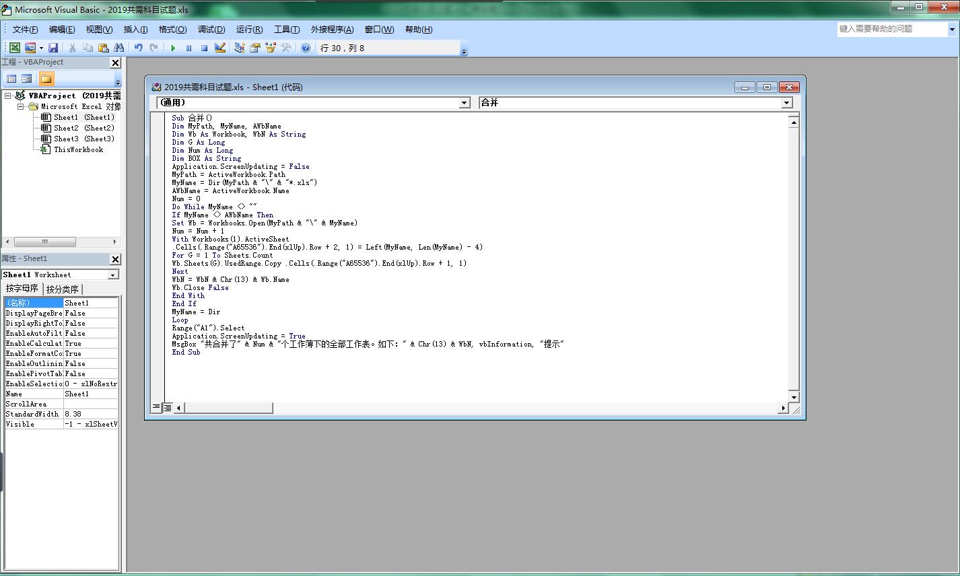Click the Copy toolbar icon
This screenshot has width=960, height=576.
click(x=88, y=48)
